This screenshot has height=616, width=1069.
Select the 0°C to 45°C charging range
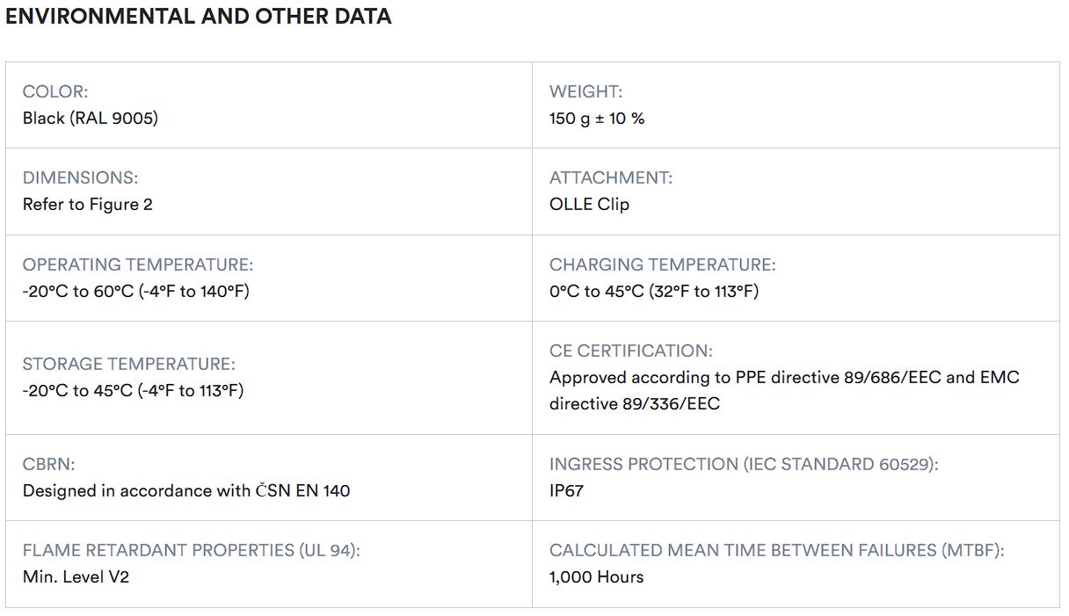tap(654, 291)
